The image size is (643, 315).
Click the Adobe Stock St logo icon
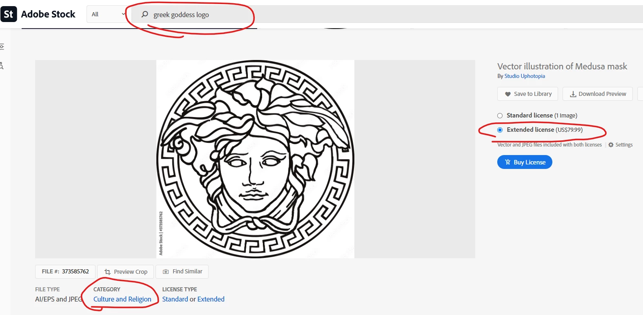point(9,14)
